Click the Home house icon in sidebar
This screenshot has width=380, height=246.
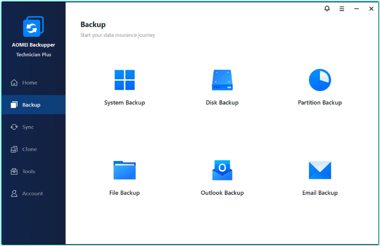pyautogui.click(x=14, y=83)
